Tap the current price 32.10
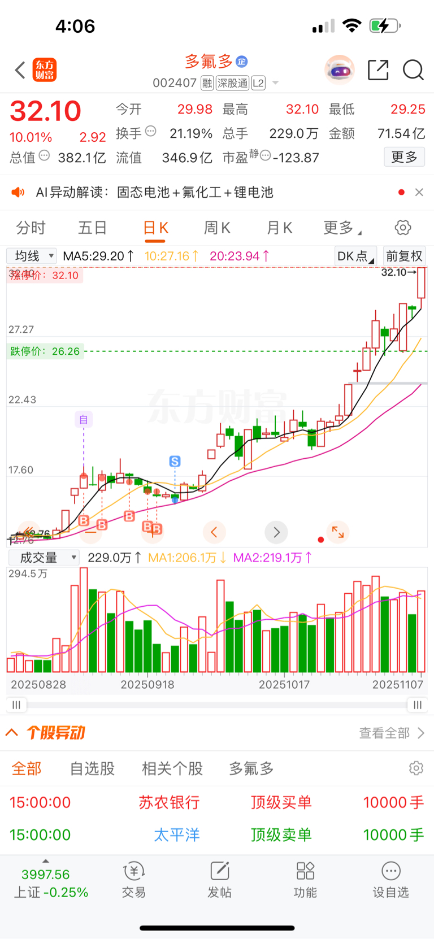 [46, 111]
